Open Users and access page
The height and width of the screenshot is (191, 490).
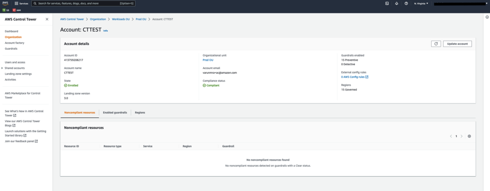(x=15, y=62)
